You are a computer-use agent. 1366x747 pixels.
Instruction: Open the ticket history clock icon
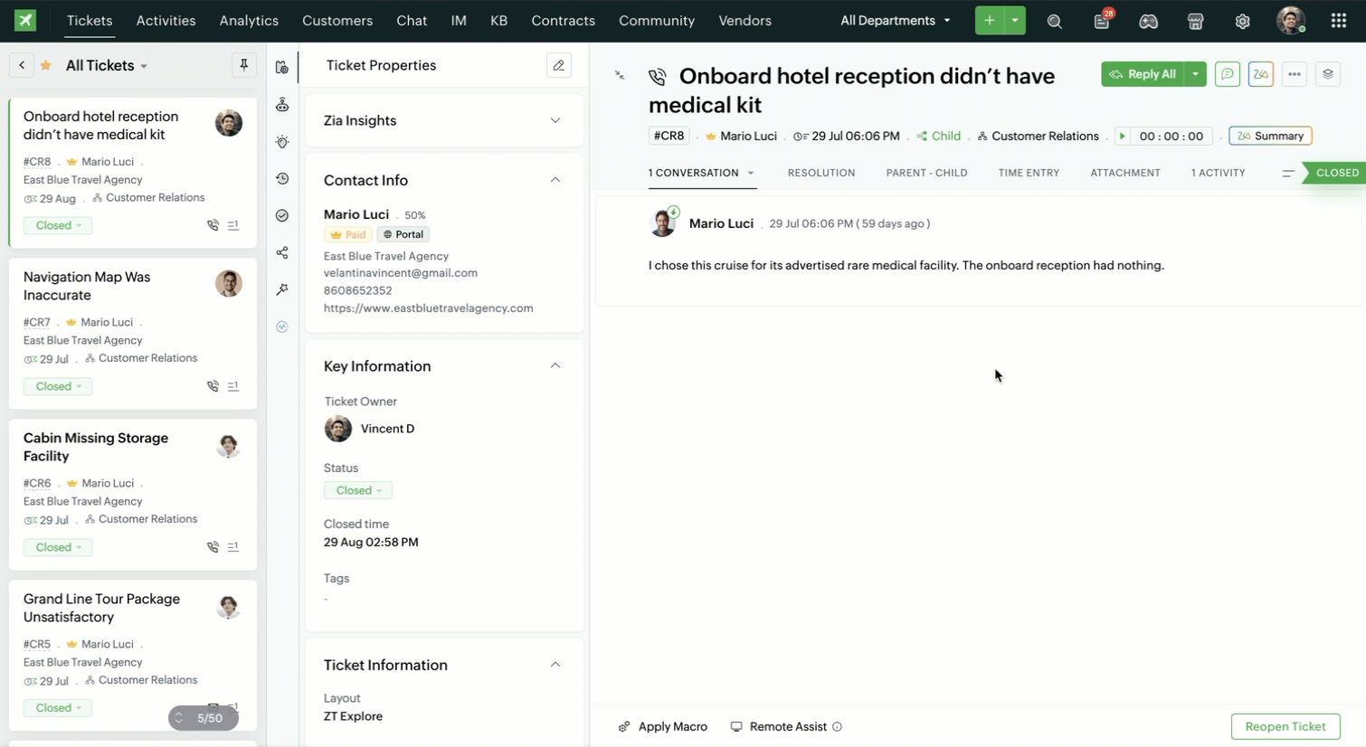pyautogui.click(x=282, y=179)
